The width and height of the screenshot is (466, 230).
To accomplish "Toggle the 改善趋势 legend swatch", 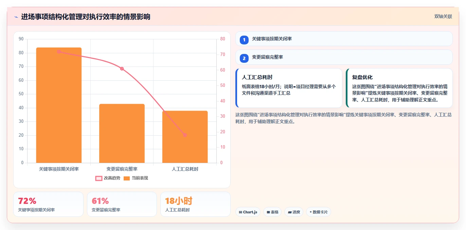I will point(99,178).
